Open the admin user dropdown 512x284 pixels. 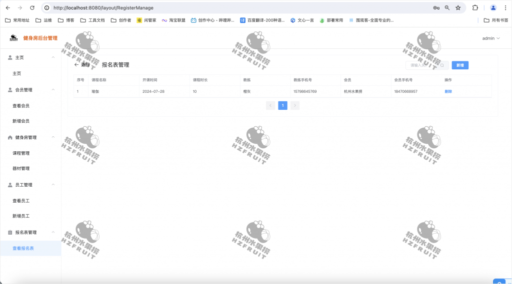491,38
